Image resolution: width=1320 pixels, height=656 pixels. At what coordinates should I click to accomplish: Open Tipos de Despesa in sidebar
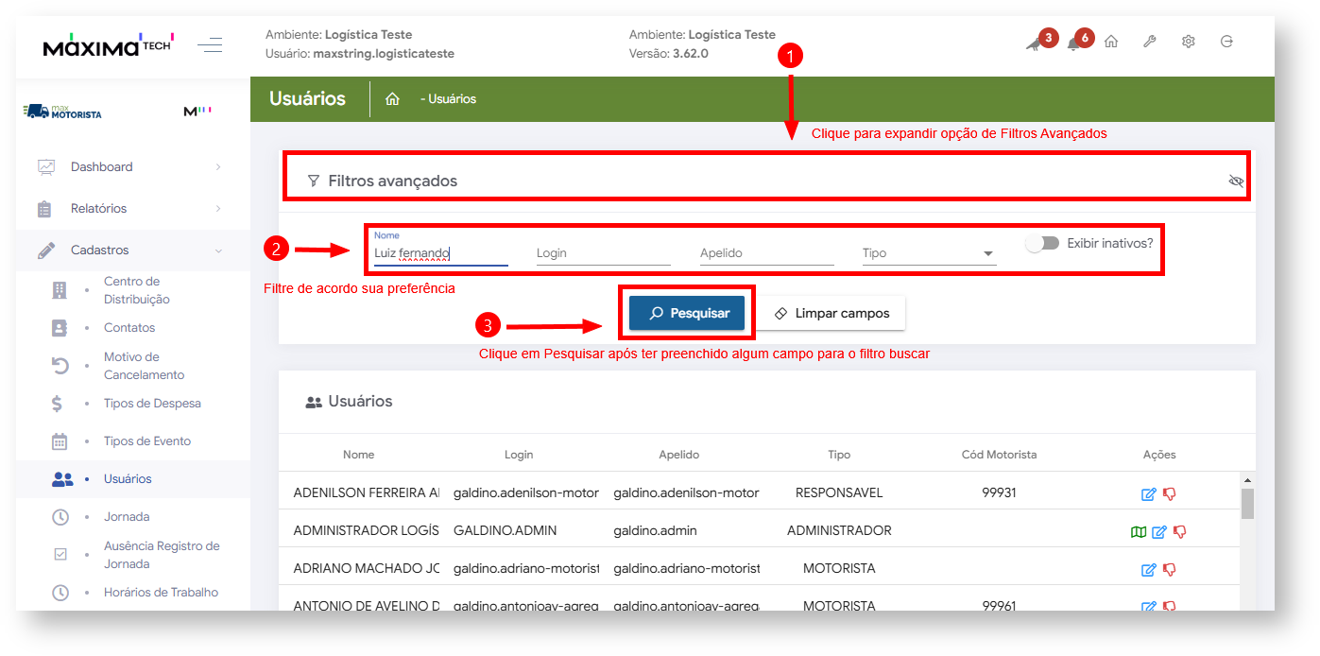(152, 404)
